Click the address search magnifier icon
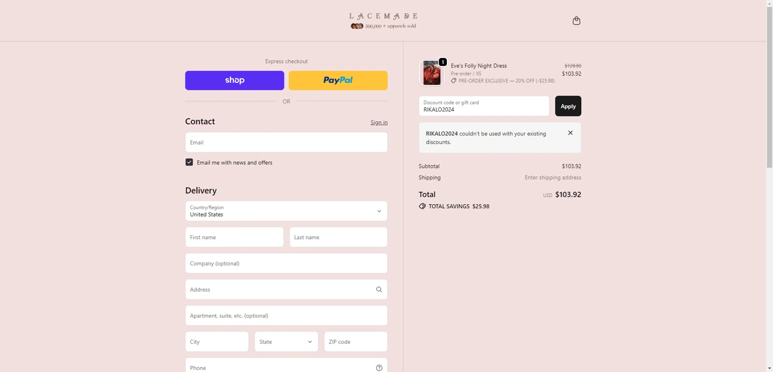This screenshot has width=773, height=372. [x=379, y=290]
